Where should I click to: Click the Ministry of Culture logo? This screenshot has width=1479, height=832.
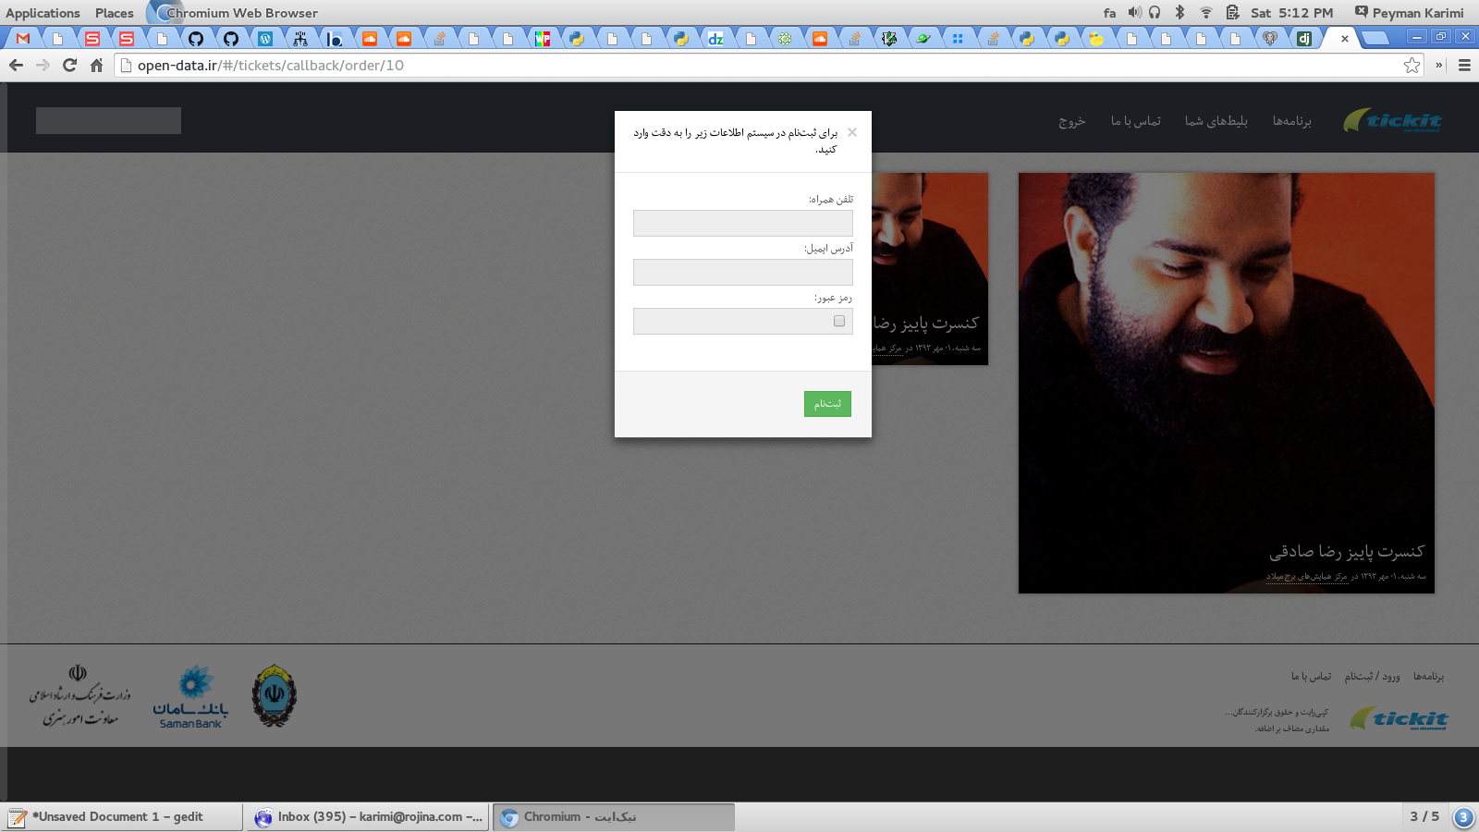tap(79, 696)
